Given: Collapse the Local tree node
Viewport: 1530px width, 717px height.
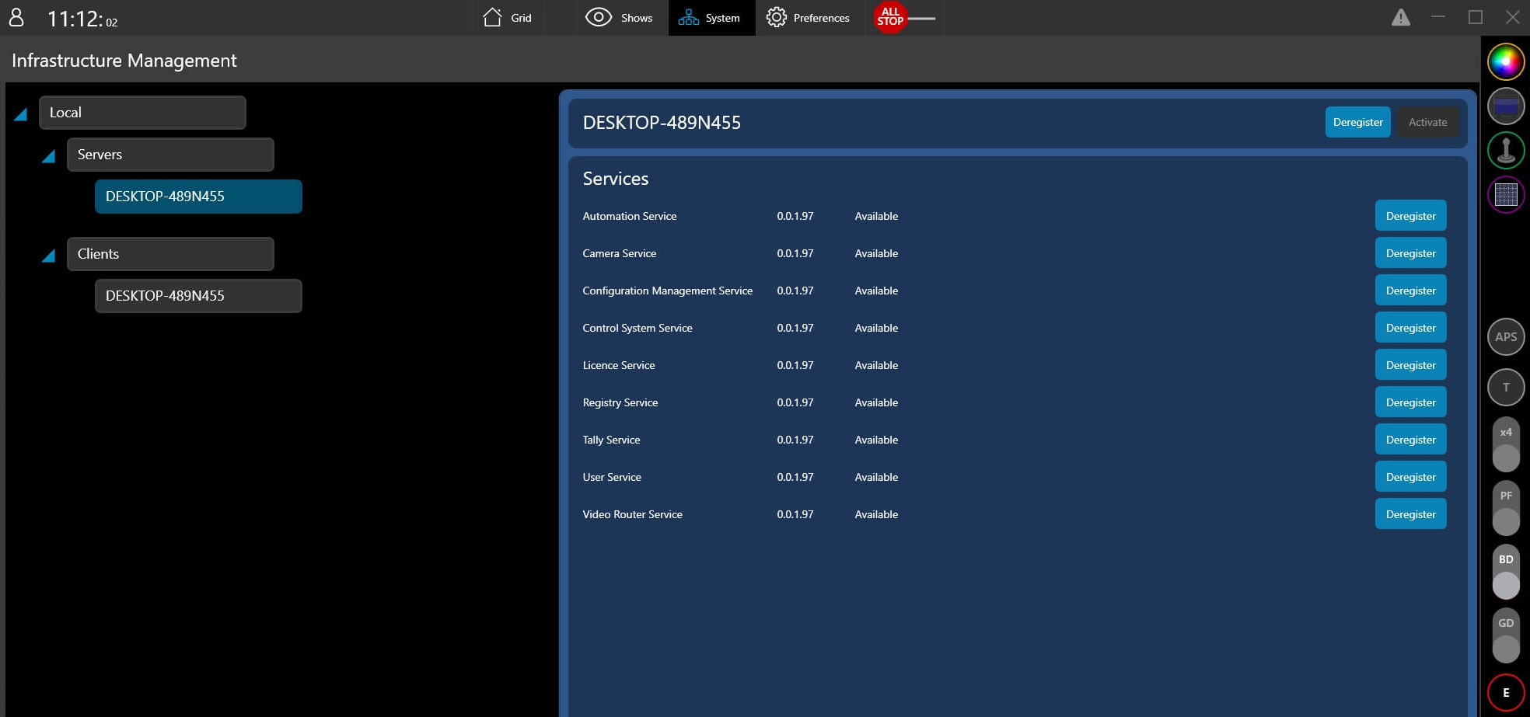Looking at the screenshot, I should [x=21, y=114].
